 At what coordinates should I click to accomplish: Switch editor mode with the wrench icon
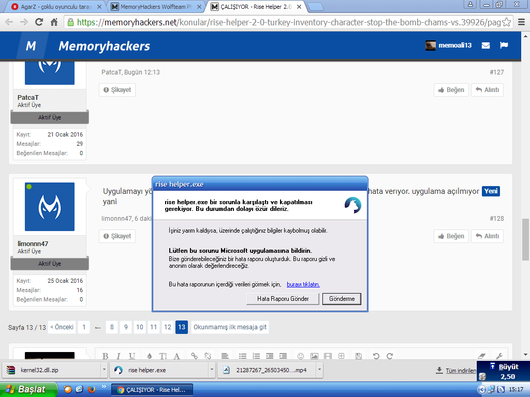499,356
